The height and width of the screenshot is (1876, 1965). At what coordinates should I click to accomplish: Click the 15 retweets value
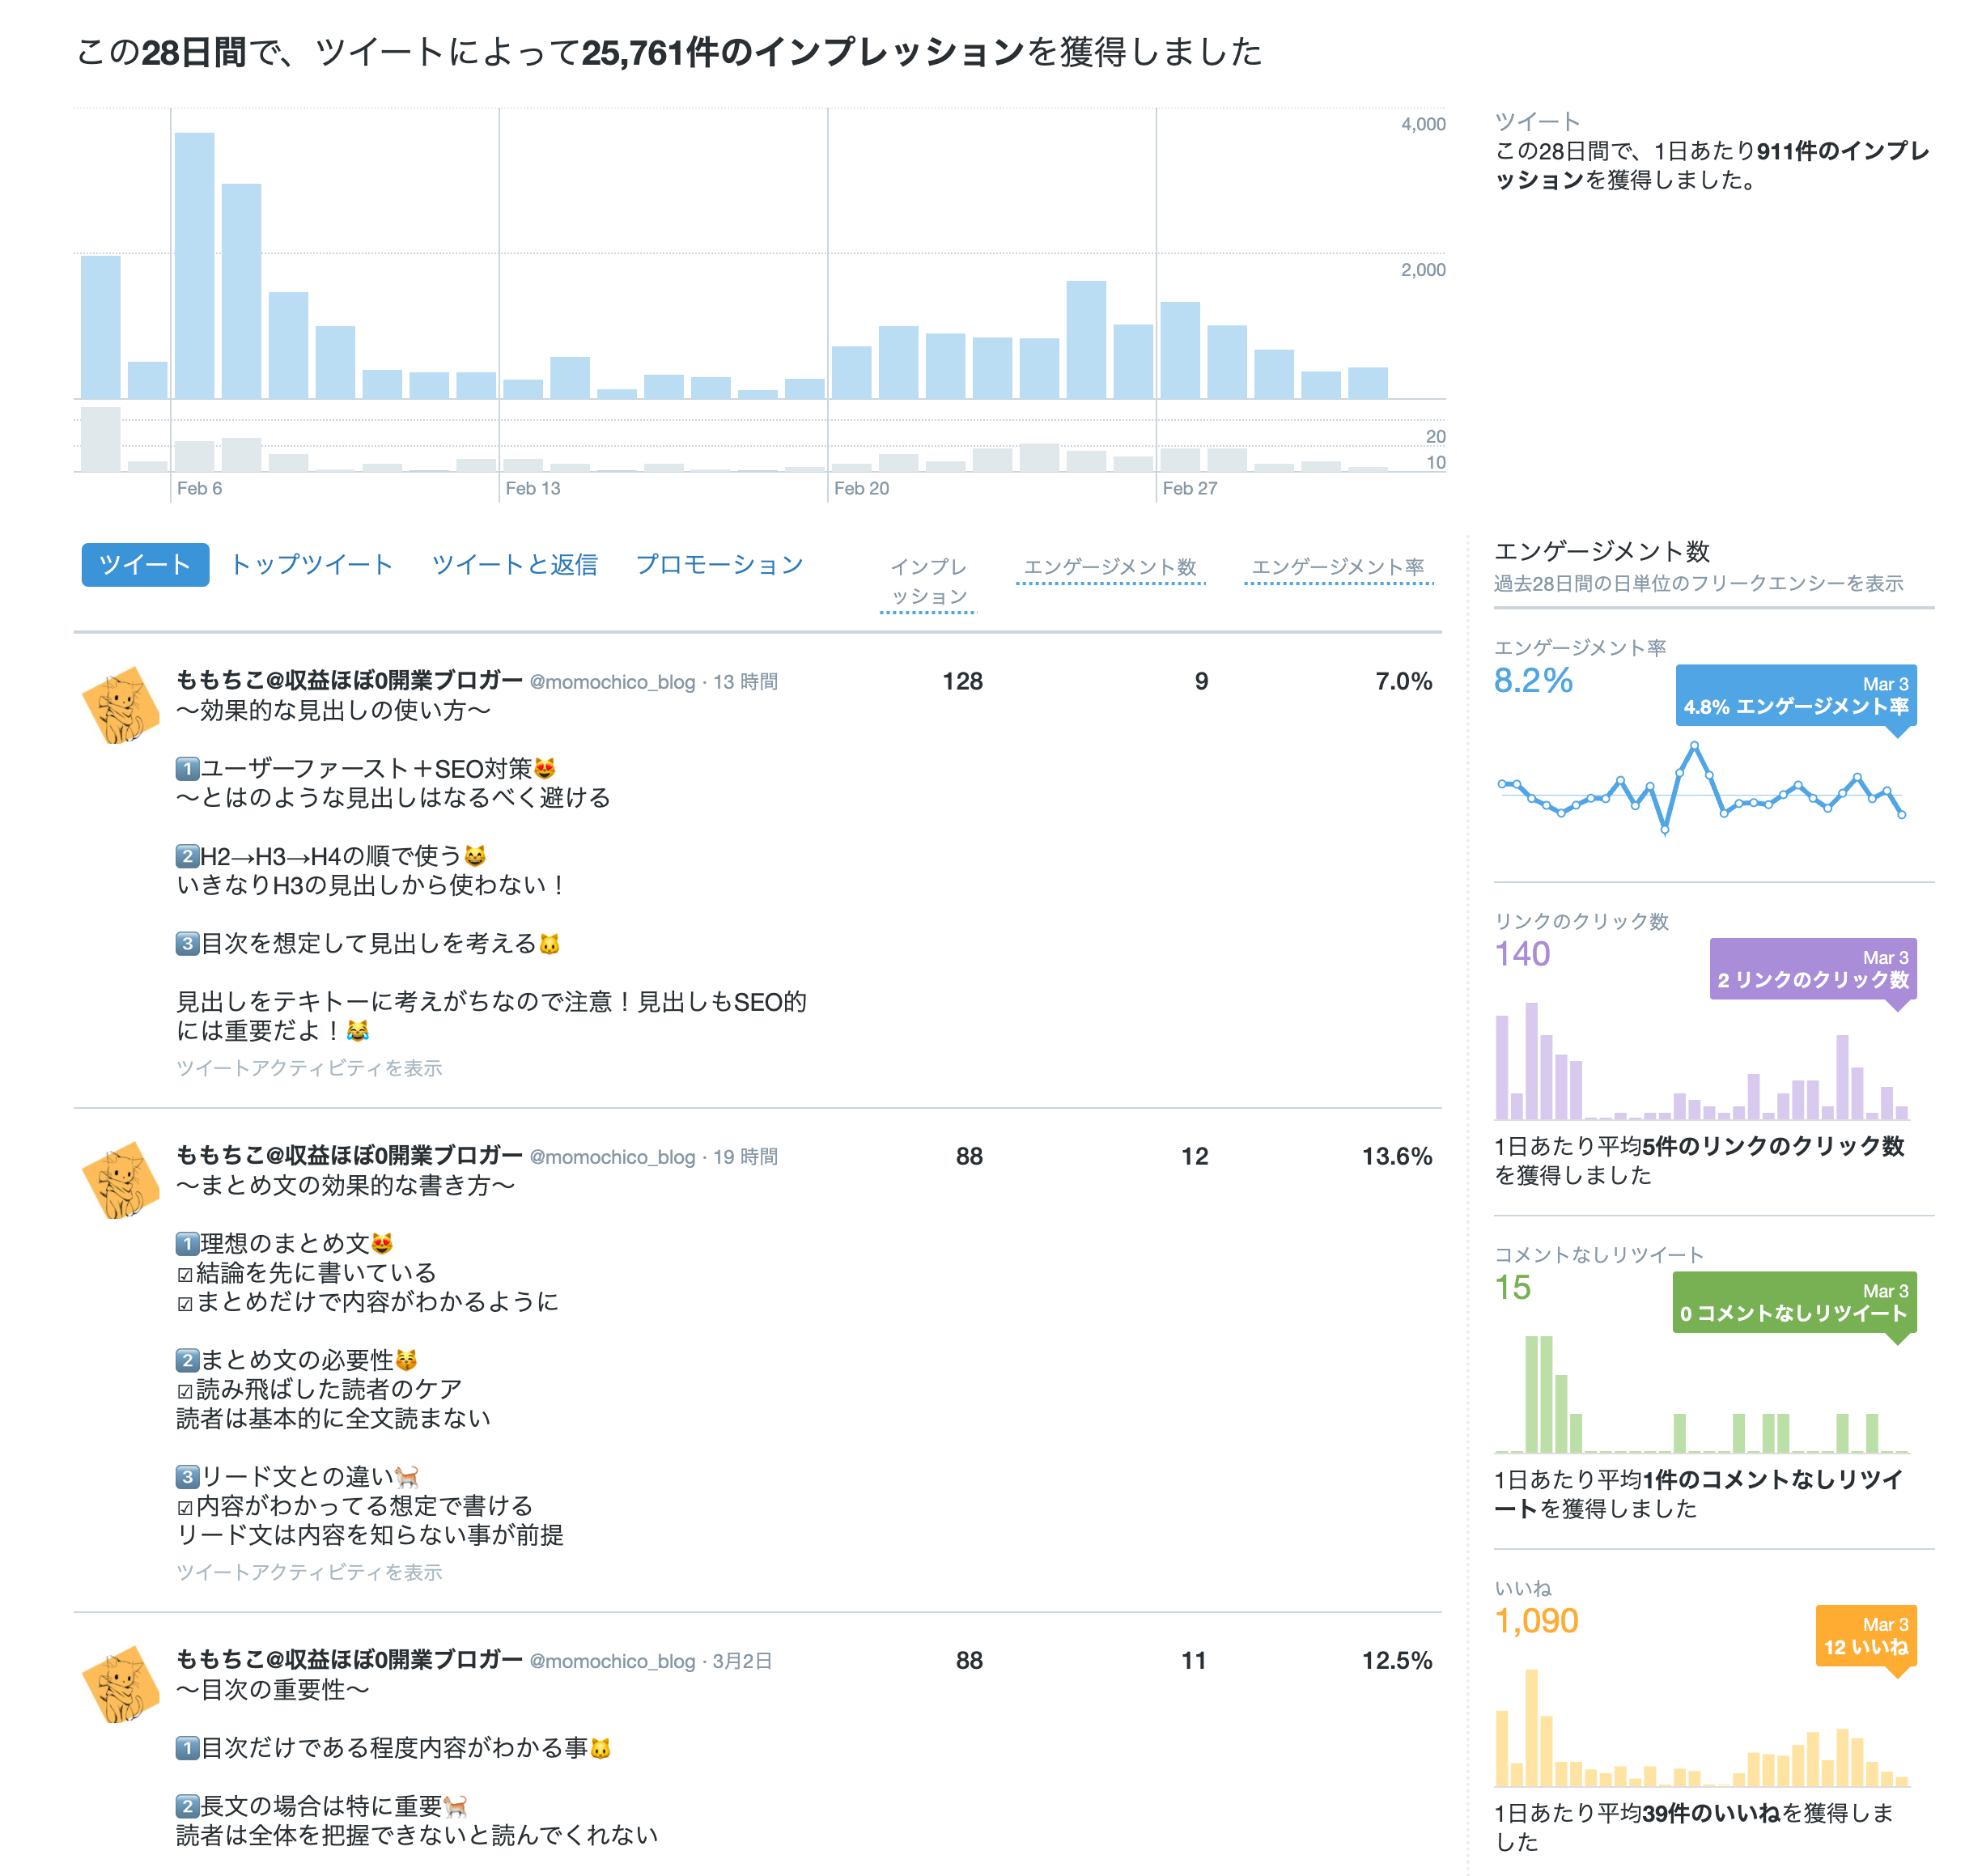[1513, 1288]
